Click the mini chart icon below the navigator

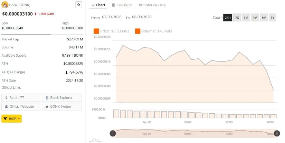[x=96, y=140]
